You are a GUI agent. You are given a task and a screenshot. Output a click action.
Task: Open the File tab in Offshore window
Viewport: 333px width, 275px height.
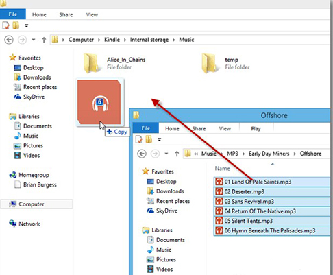[x=145, y=128]
